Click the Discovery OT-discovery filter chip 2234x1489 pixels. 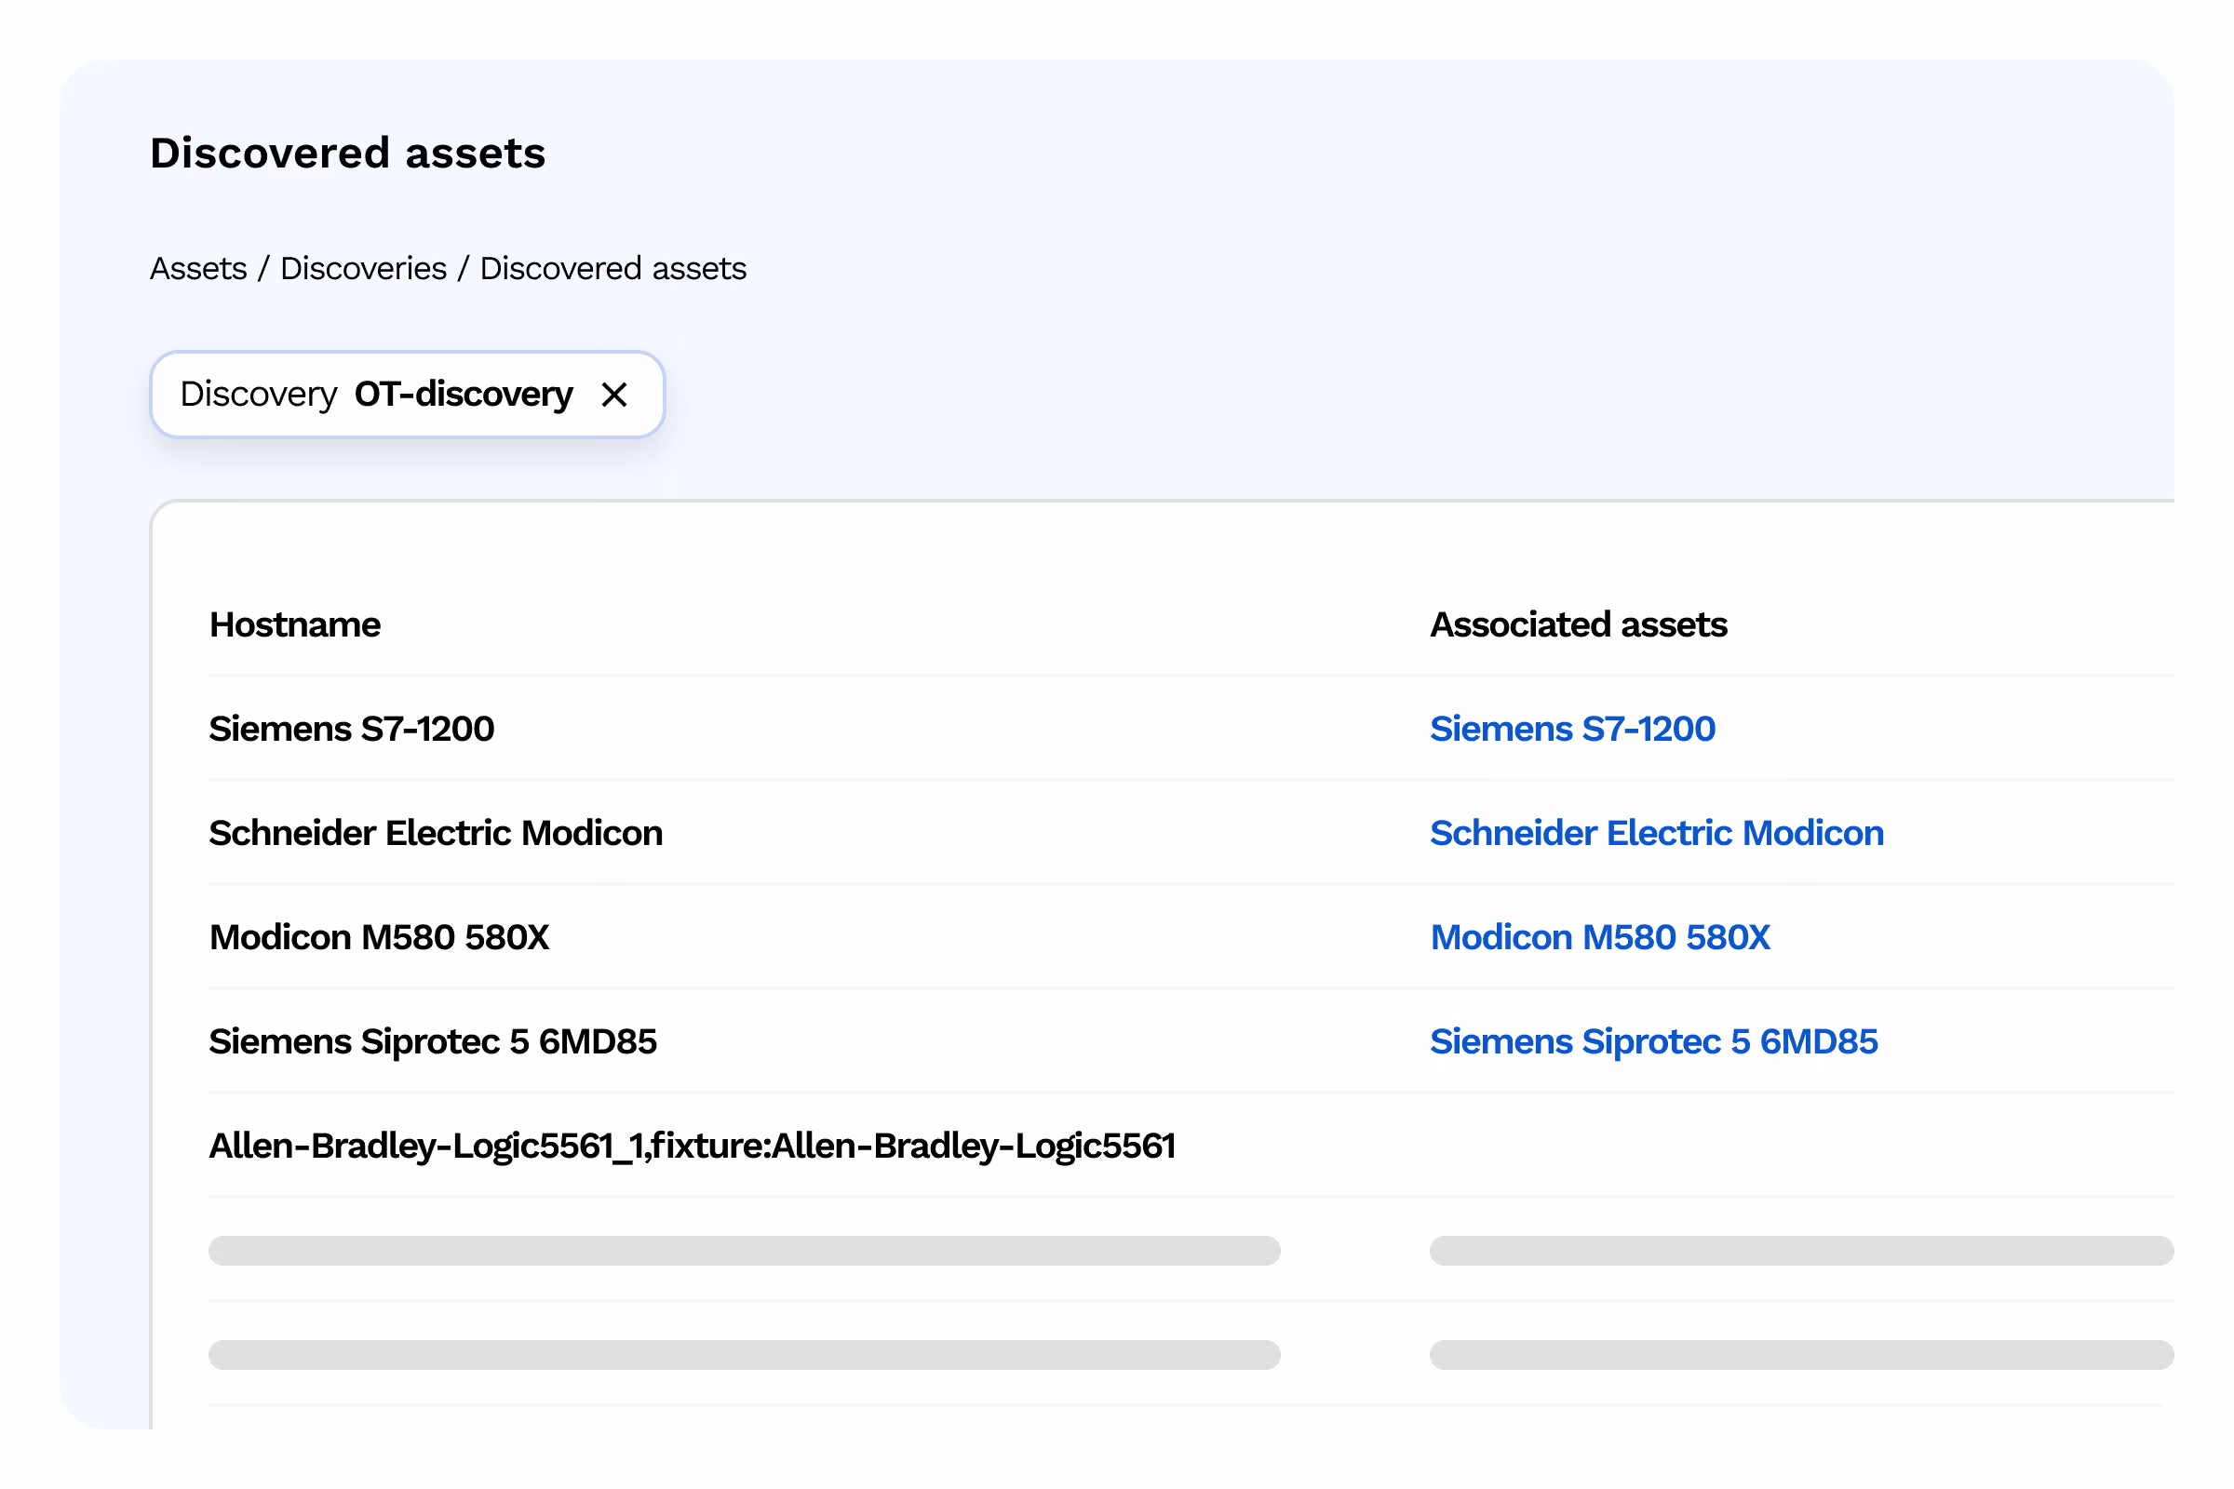[x=407, y=394]
